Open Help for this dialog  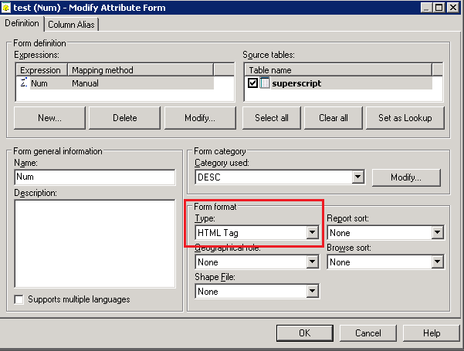pos(432,333)
